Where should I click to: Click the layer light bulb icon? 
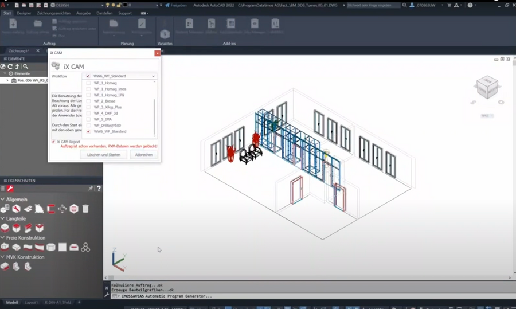click(x=107, y=5)
